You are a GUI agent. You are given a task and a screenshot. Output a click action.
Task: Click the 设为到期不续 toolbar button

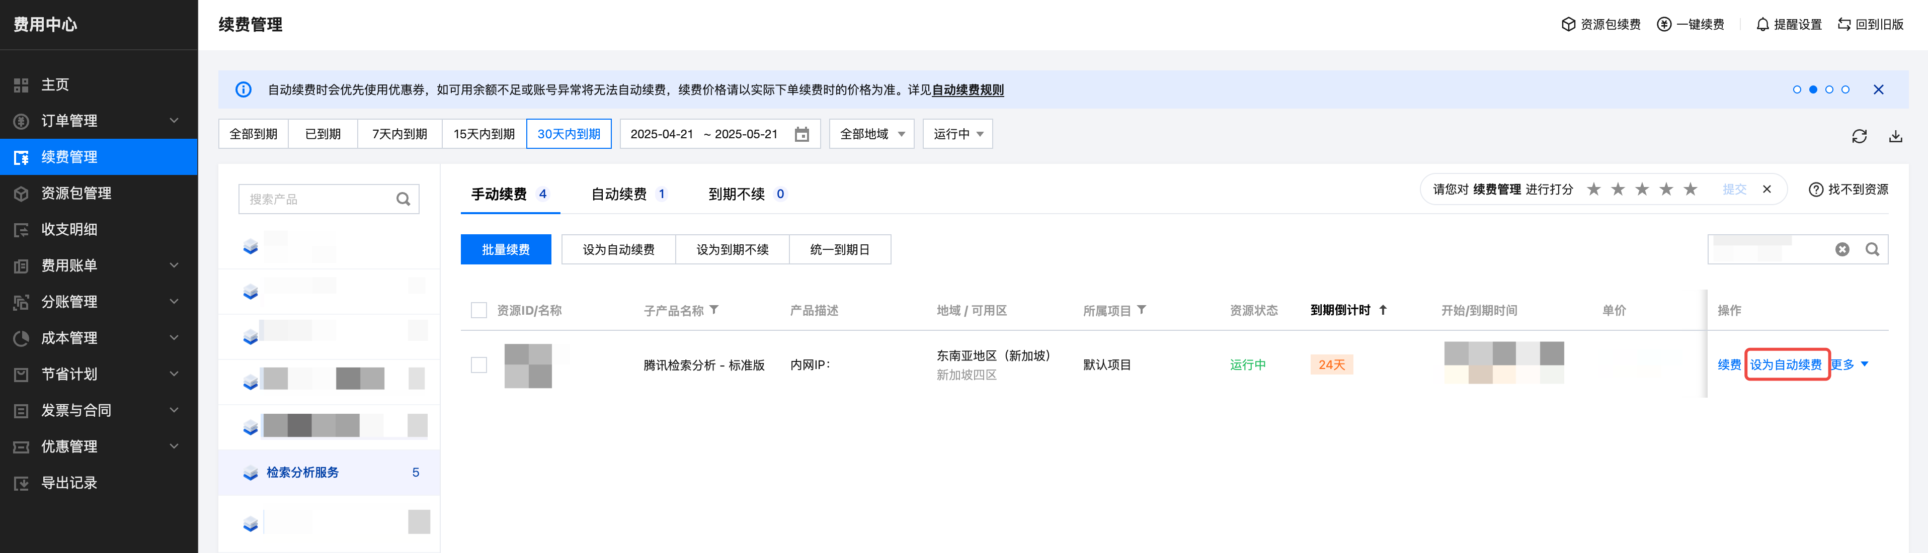point(732,250)
